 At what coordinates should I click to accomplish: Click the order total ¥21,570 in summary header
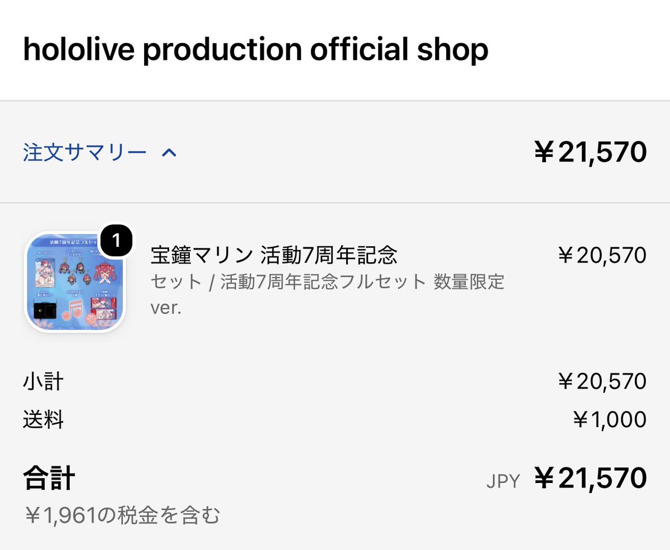590,152
